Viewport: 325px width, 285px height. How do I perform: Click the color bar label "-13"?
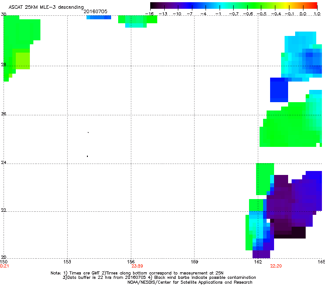click(x=163, y=14)
